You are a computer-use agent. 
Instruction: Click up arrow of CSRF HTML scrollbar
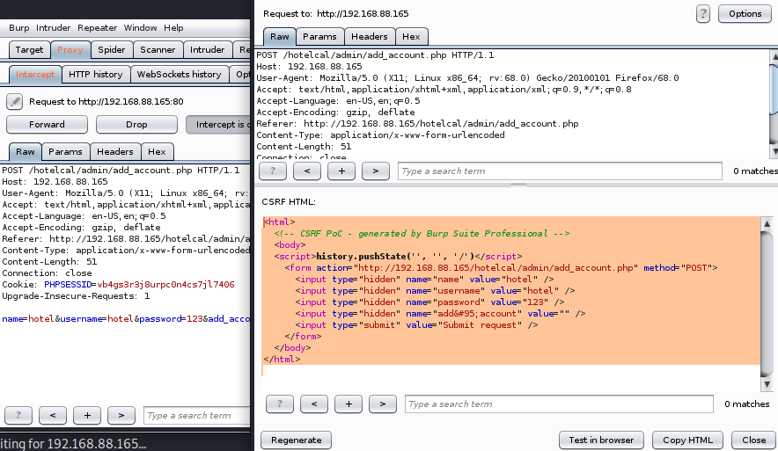tap(767, 223)
